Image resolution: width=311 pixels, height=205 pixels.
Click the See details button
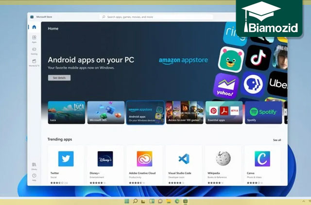(x=59, y=78)
